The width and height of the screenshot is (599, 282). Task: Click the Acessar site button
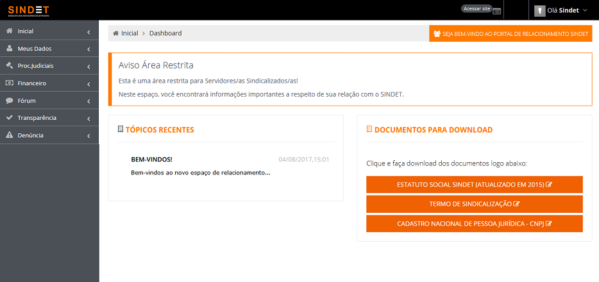(x=477, y=8)
